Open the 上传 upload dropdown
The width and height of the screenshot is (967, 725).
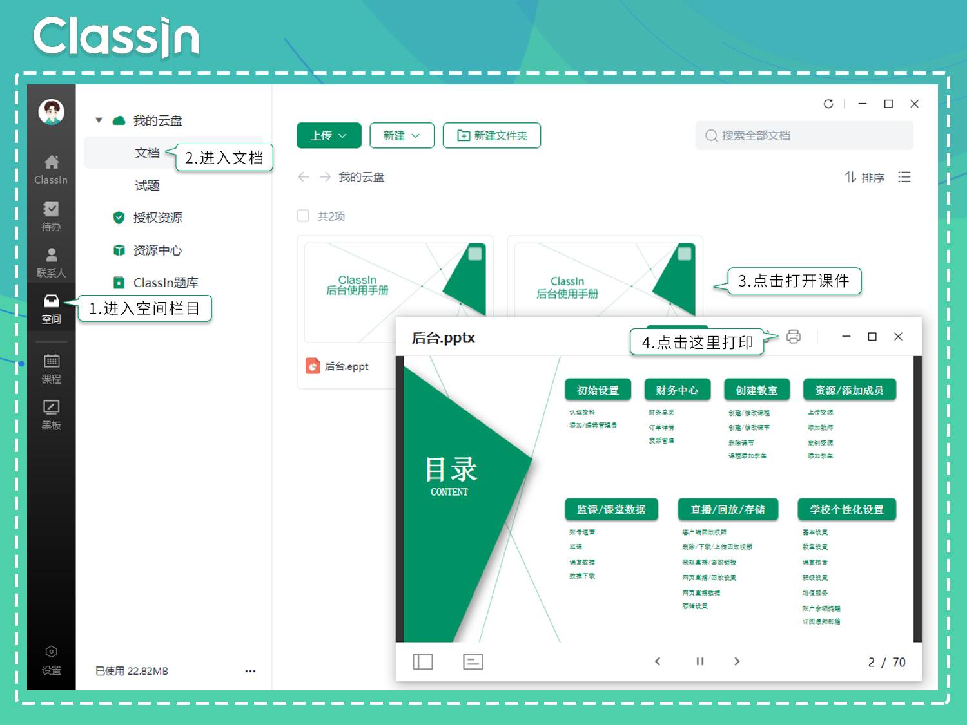point(329,135)
